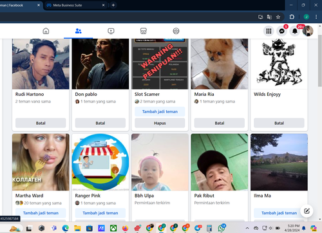This screenshot has width=322, height=233.
Task: Open Ranger Pink's shop illustration picture
Action: pos(100,162)
